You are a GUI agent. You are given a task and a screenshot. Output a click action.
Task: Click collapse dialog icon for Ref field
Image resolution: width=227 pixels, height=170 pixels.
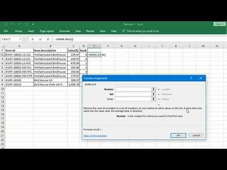tap(154, 94)
